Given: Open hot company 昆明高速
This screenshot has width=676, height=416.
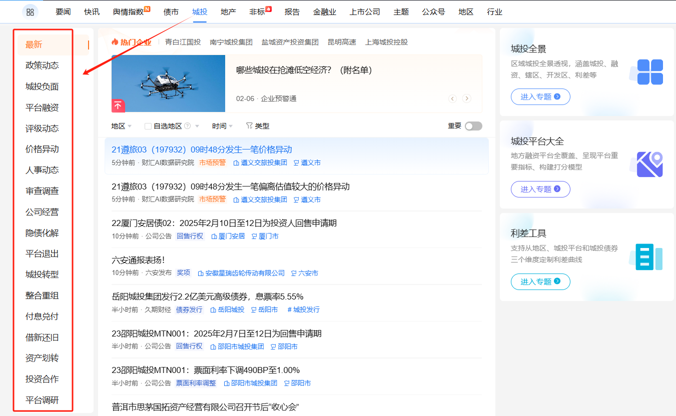Looking at the screenshot, I should 342,42.
